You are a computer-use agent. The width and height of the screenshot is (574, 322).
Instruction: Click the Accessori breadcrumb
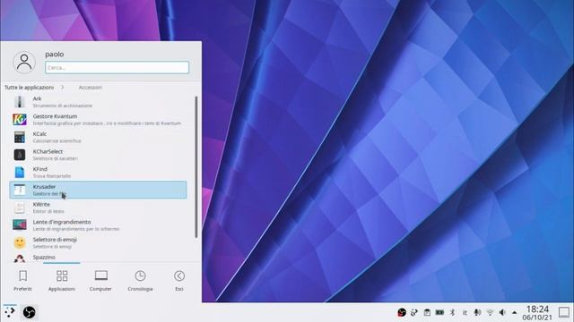coord(90,88)
